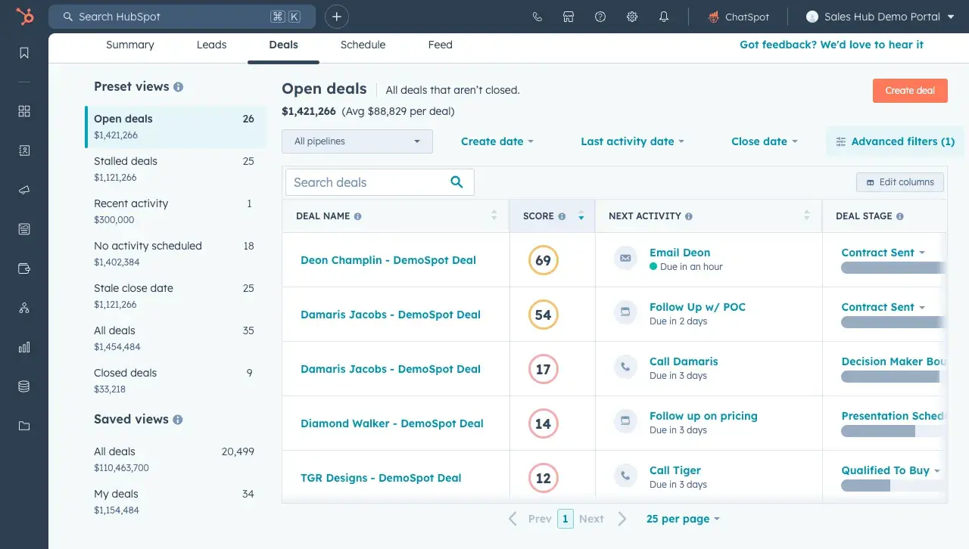Expand the 25 per page selector

(x=683, y=519)
